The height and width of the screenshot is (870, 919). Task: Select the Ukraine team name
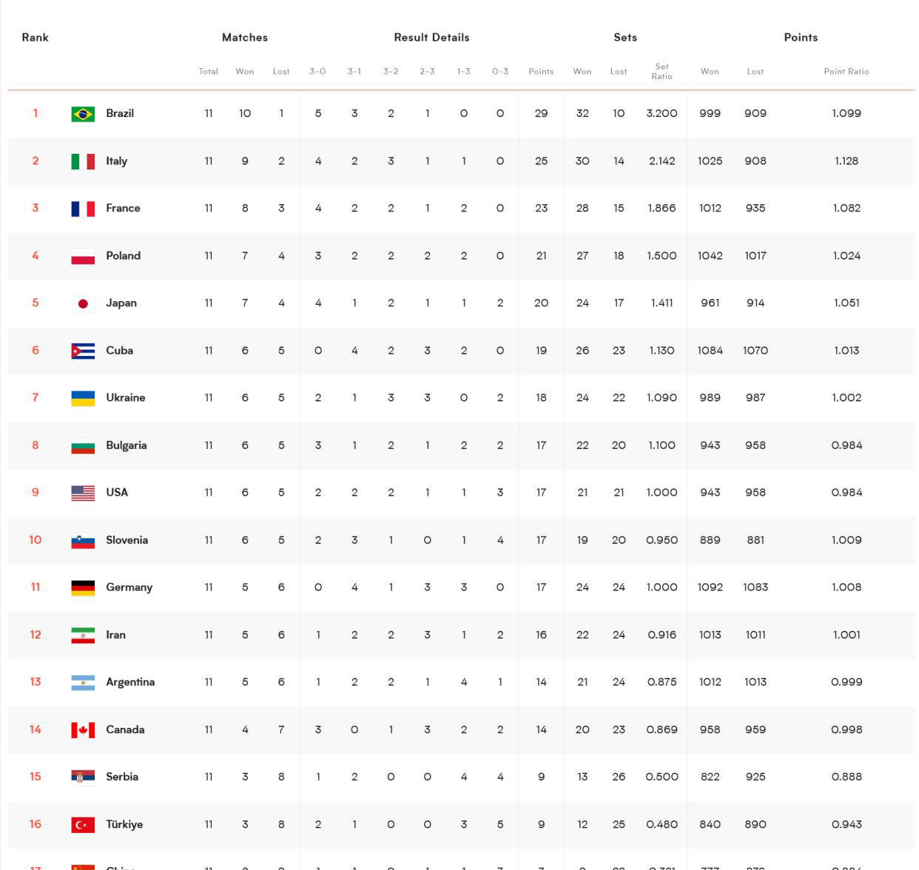(x=125, y=398)
